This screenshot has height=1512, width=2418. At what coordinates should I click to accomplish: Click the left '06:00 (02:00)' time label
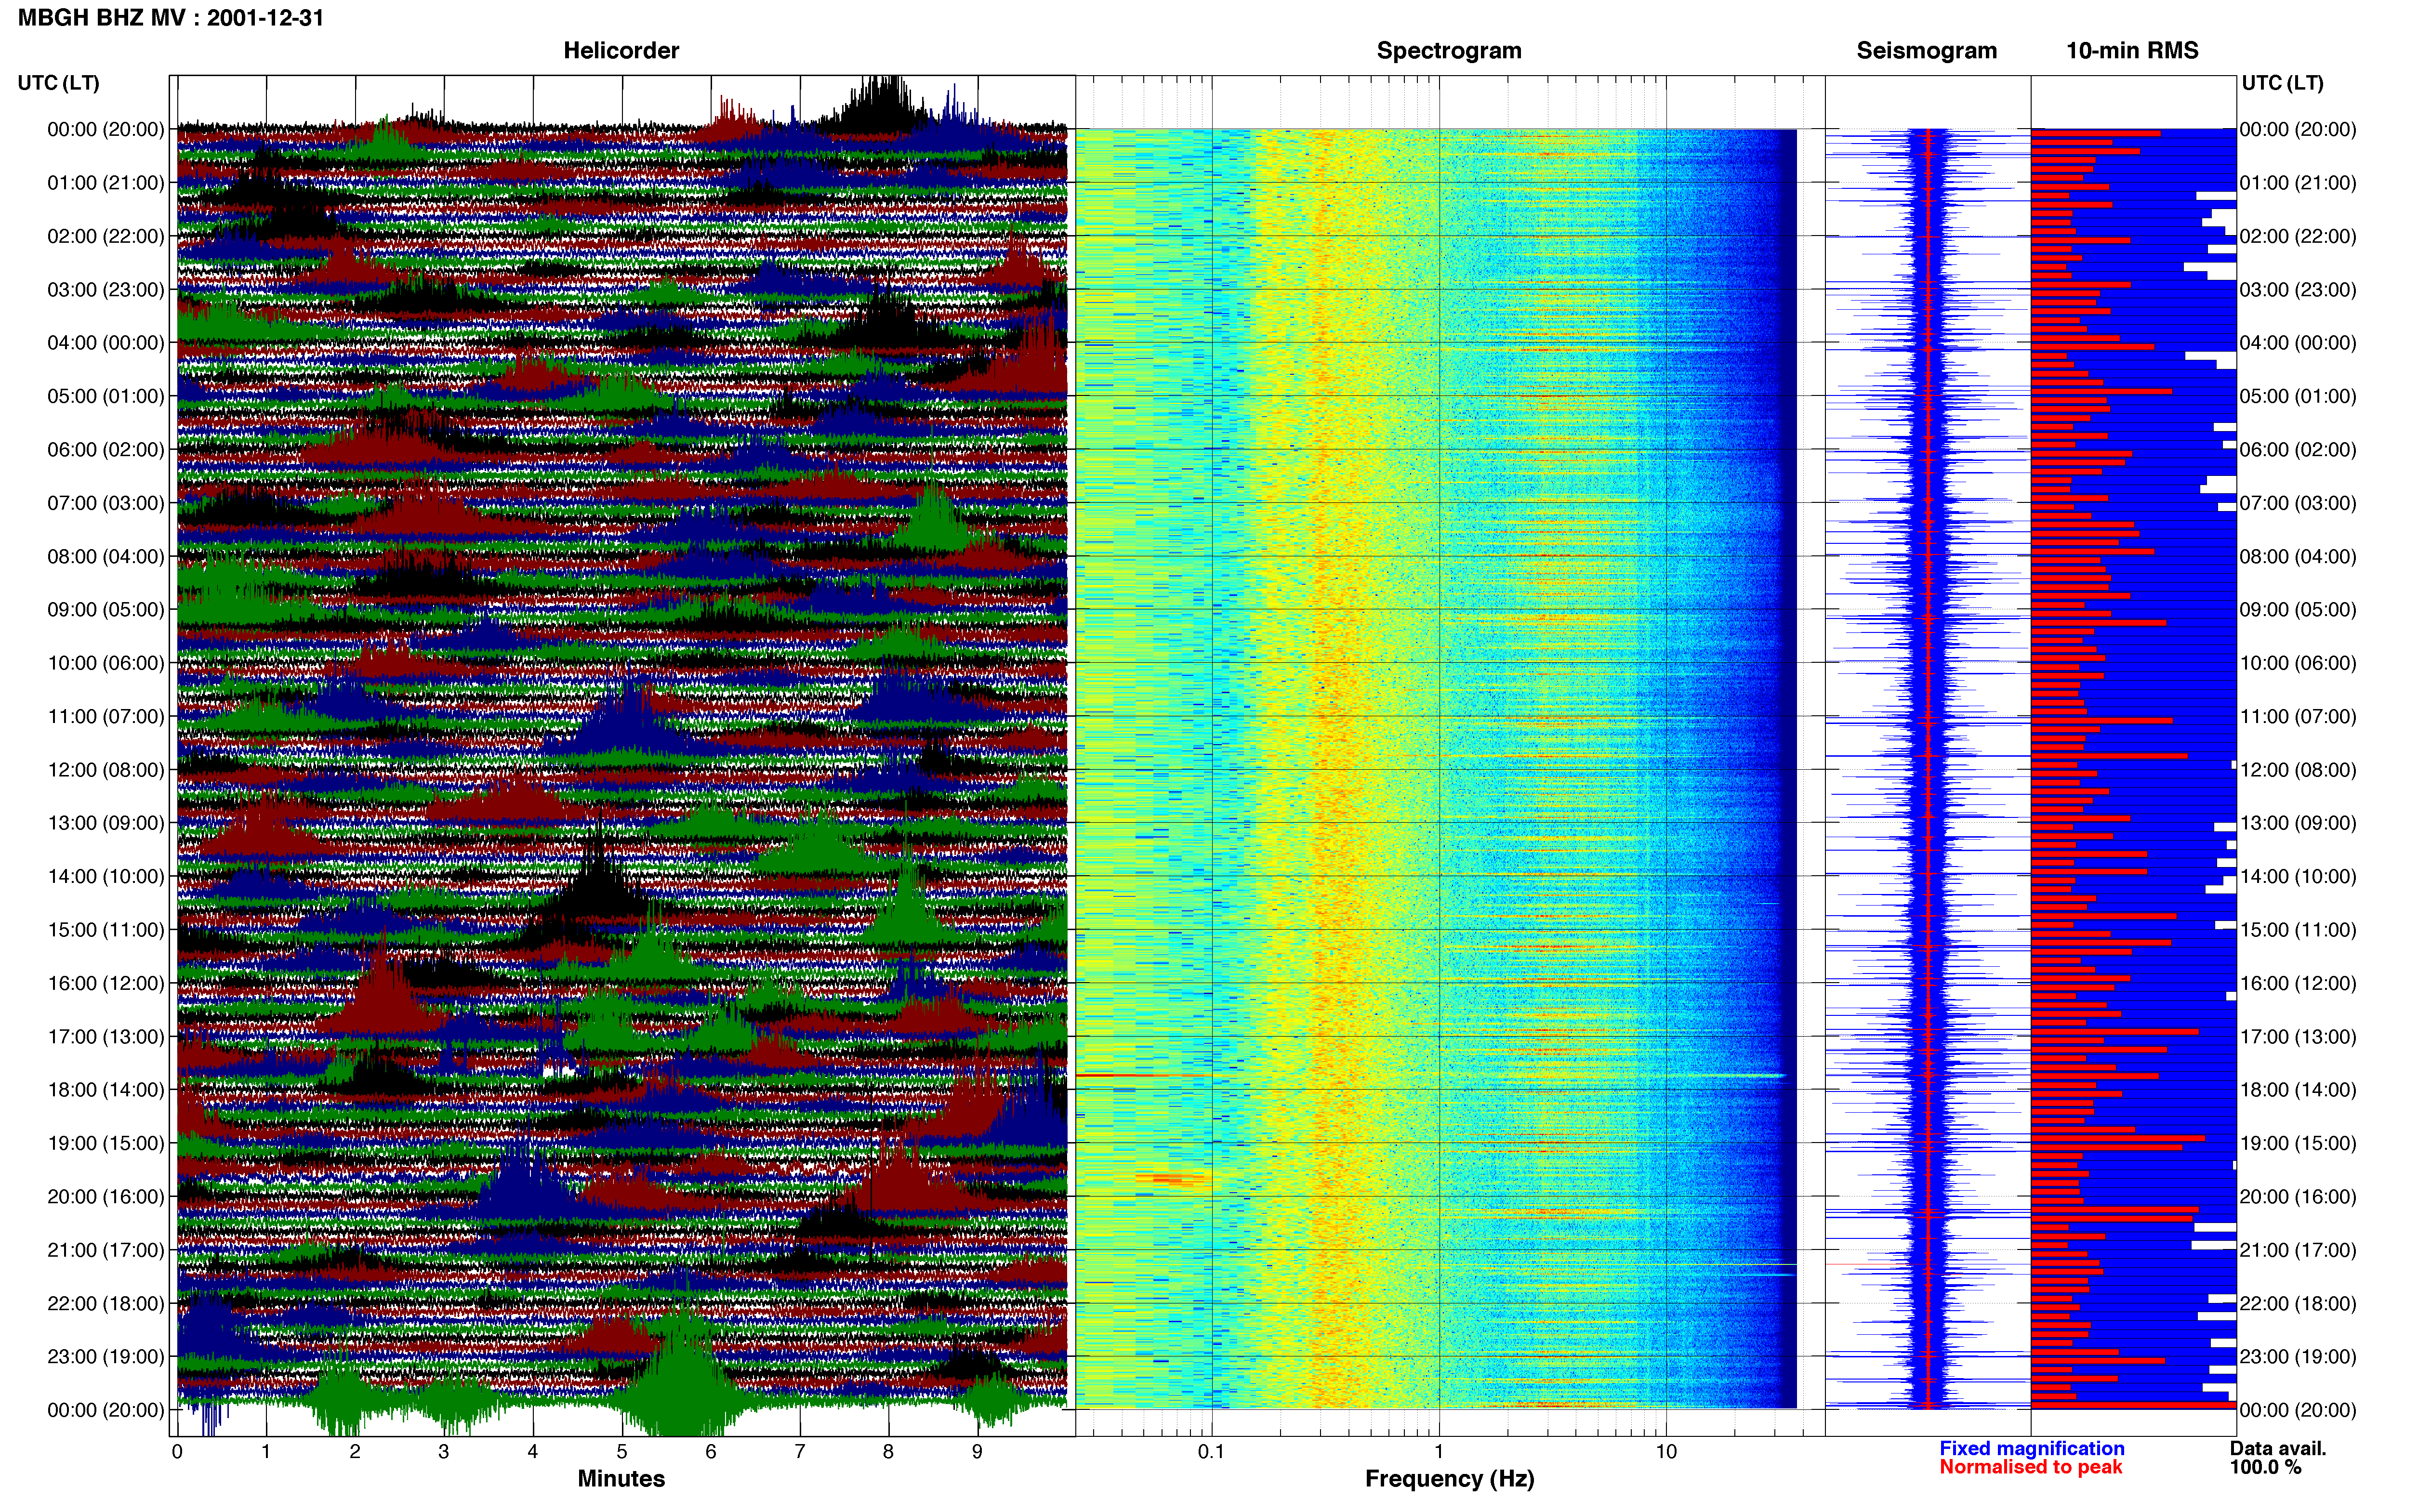(106, 450)
